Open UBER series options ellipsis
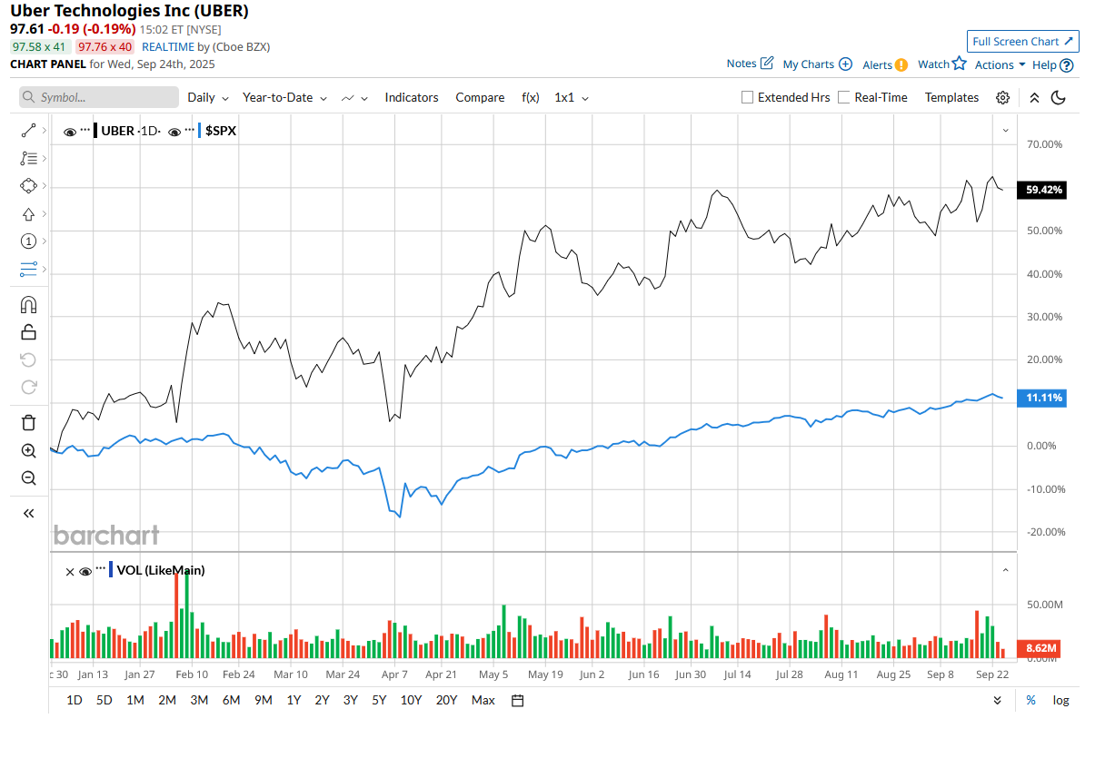 tap(85, 130)
